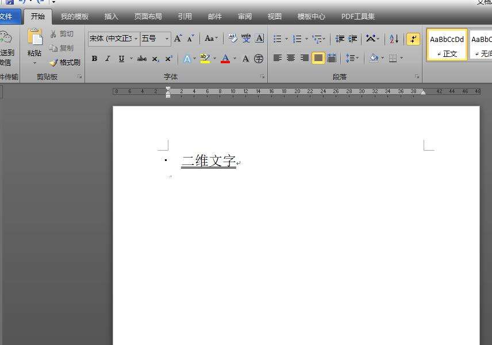Click the Clear Formatting eraser icon
Image resolution: width=492 pixels, height=345 pixels.
(233, 39)
